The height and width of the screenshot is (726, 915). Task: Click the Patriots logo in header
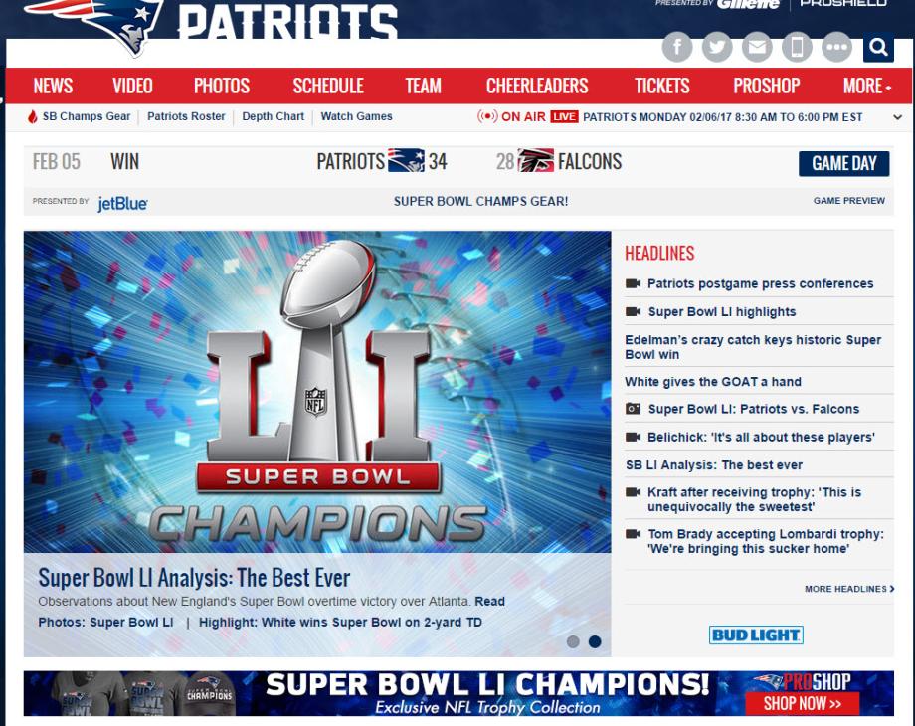click(x=94, y=22)
